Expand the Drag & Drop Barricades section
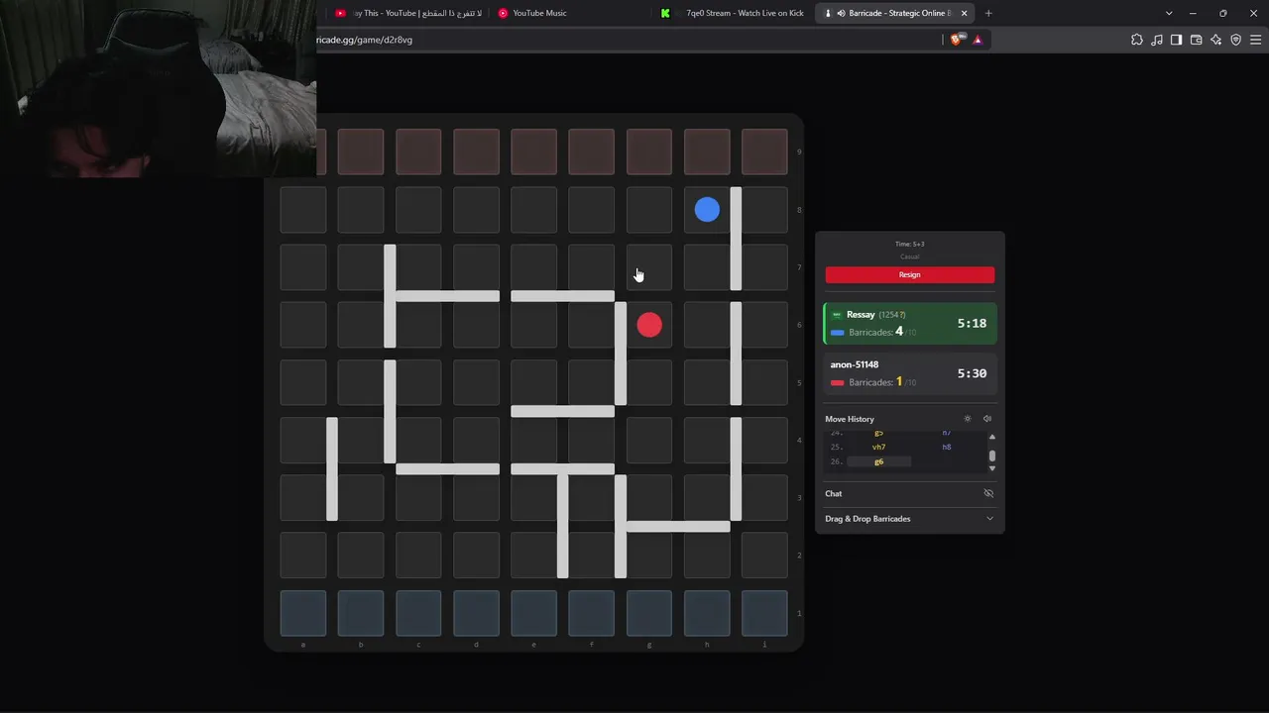Viewport: 1269px width, 713px height. 909,519
